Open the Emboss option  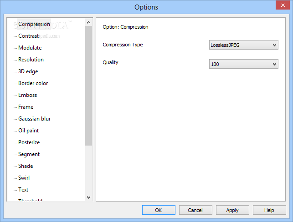(27, 95)
